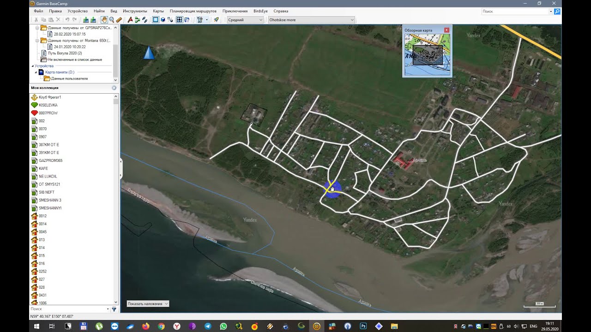
Task: Click the filter funnel icon below list
Action: tap(114, 309)
